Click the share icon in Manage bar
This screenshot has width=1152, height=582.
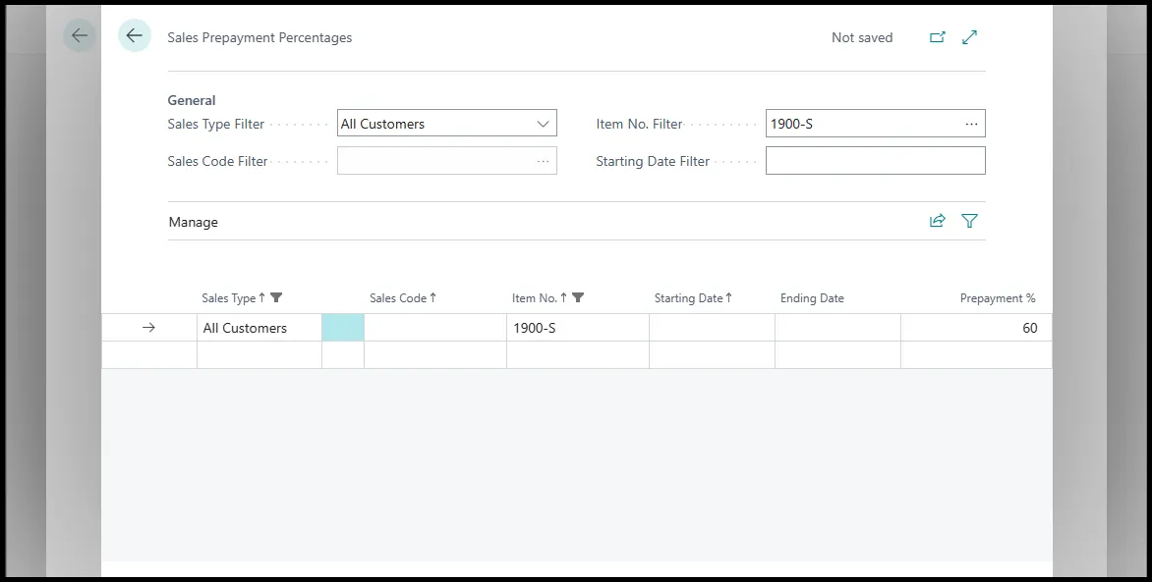[937, 221]
